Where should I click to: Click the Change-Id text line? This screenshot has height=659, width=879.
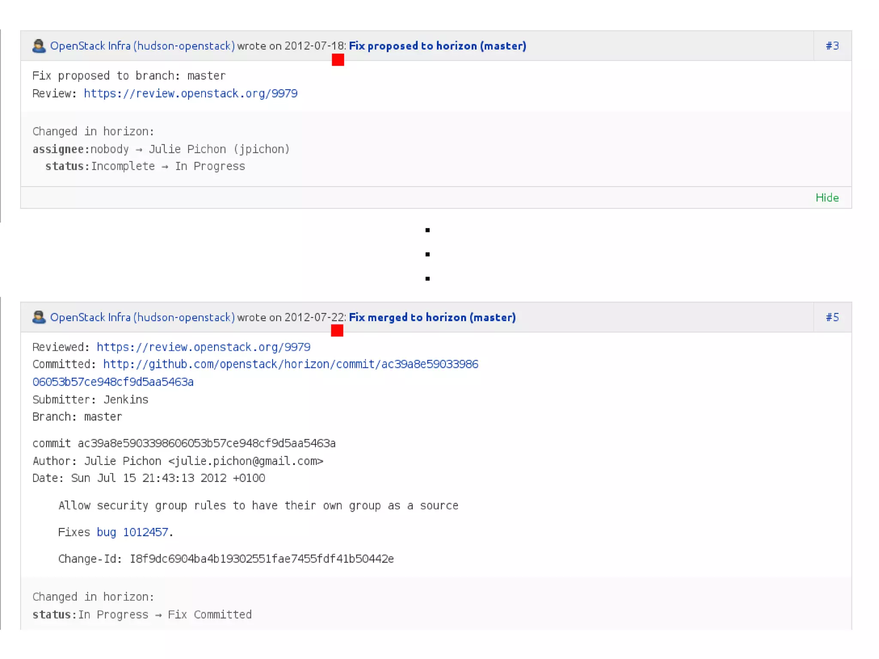(x=226, y=559)
